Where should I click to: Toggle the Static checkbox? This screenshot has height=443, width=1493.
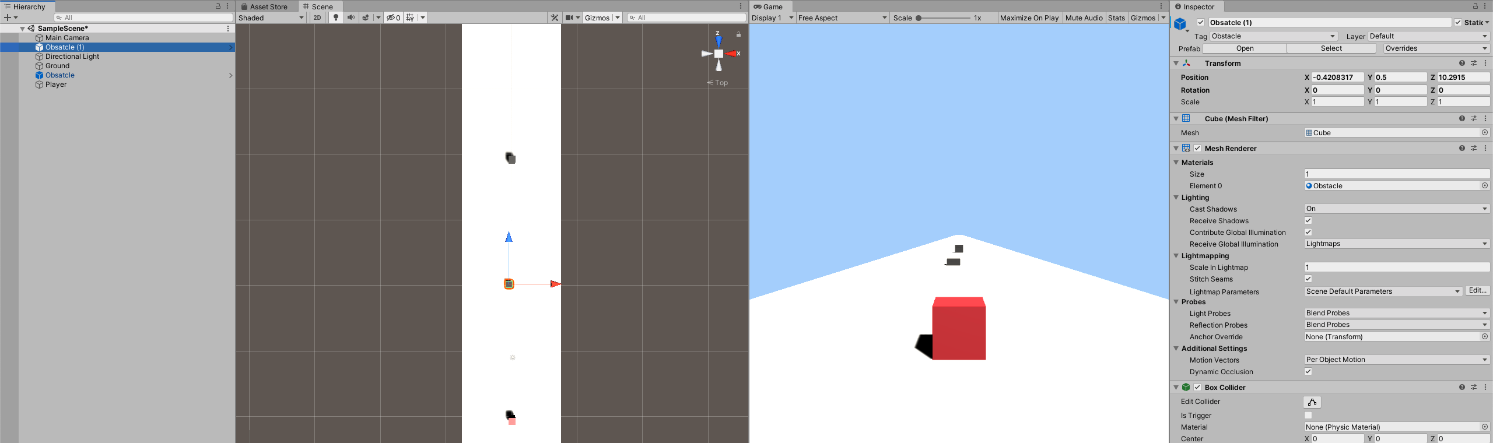1458,22
